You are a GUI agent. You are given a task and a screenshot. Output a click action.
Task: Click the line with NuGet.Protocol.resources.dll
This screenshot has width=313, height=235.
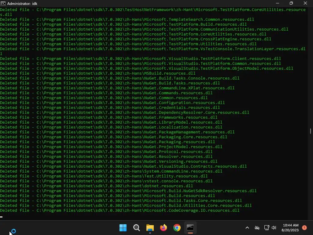tap(106, 152)
